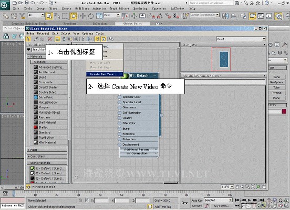The height and width of the screenshot is (210, 290).
Task: Toggle Rectangular Selection Region button
Action: [x=65, y=16]
